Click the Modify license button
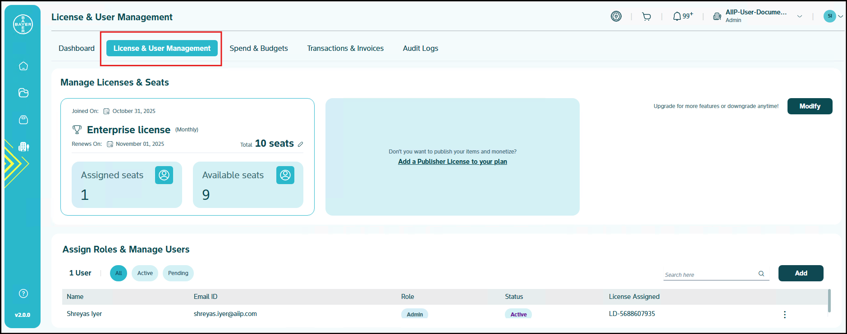Image resolution: width=847 pixels, height=334 pixels. click(810, 106)
